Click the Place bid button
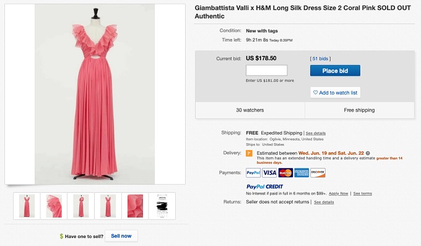Image resolution: width=421 pixels, height=246 pixels. pos(335,71)
